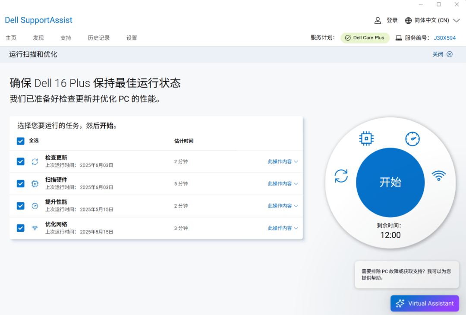Click the circled X icon next to 关闭

[450, 54]
